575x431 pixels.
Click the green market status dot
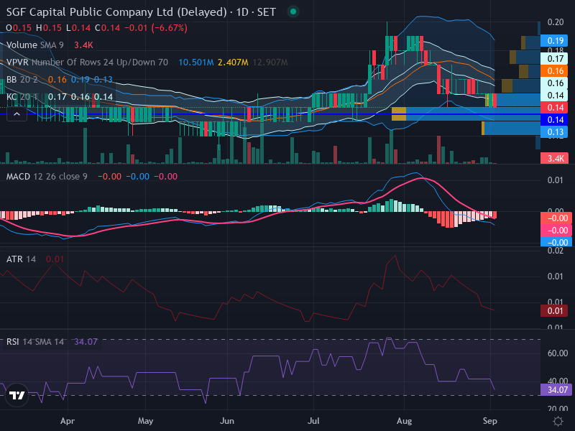tap(293, 11)
